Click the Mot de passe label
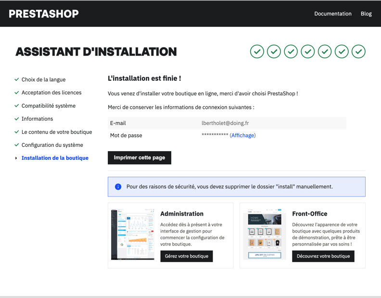 click(x=126, y=135)
